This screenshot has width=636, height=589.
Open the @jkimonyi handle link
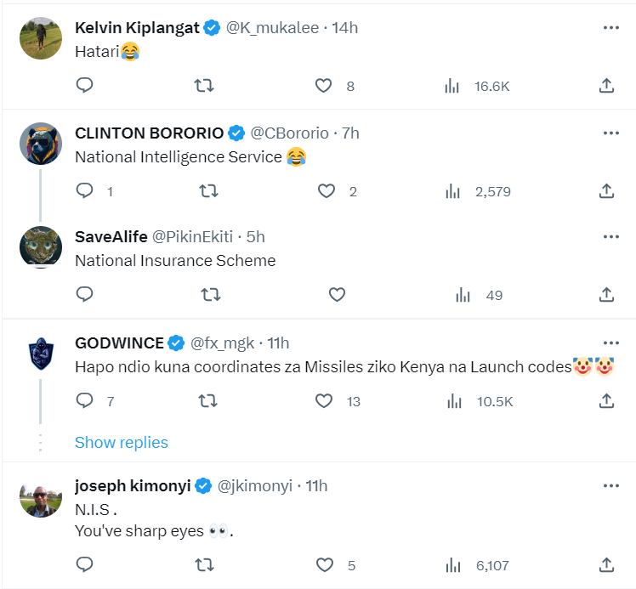255,485
